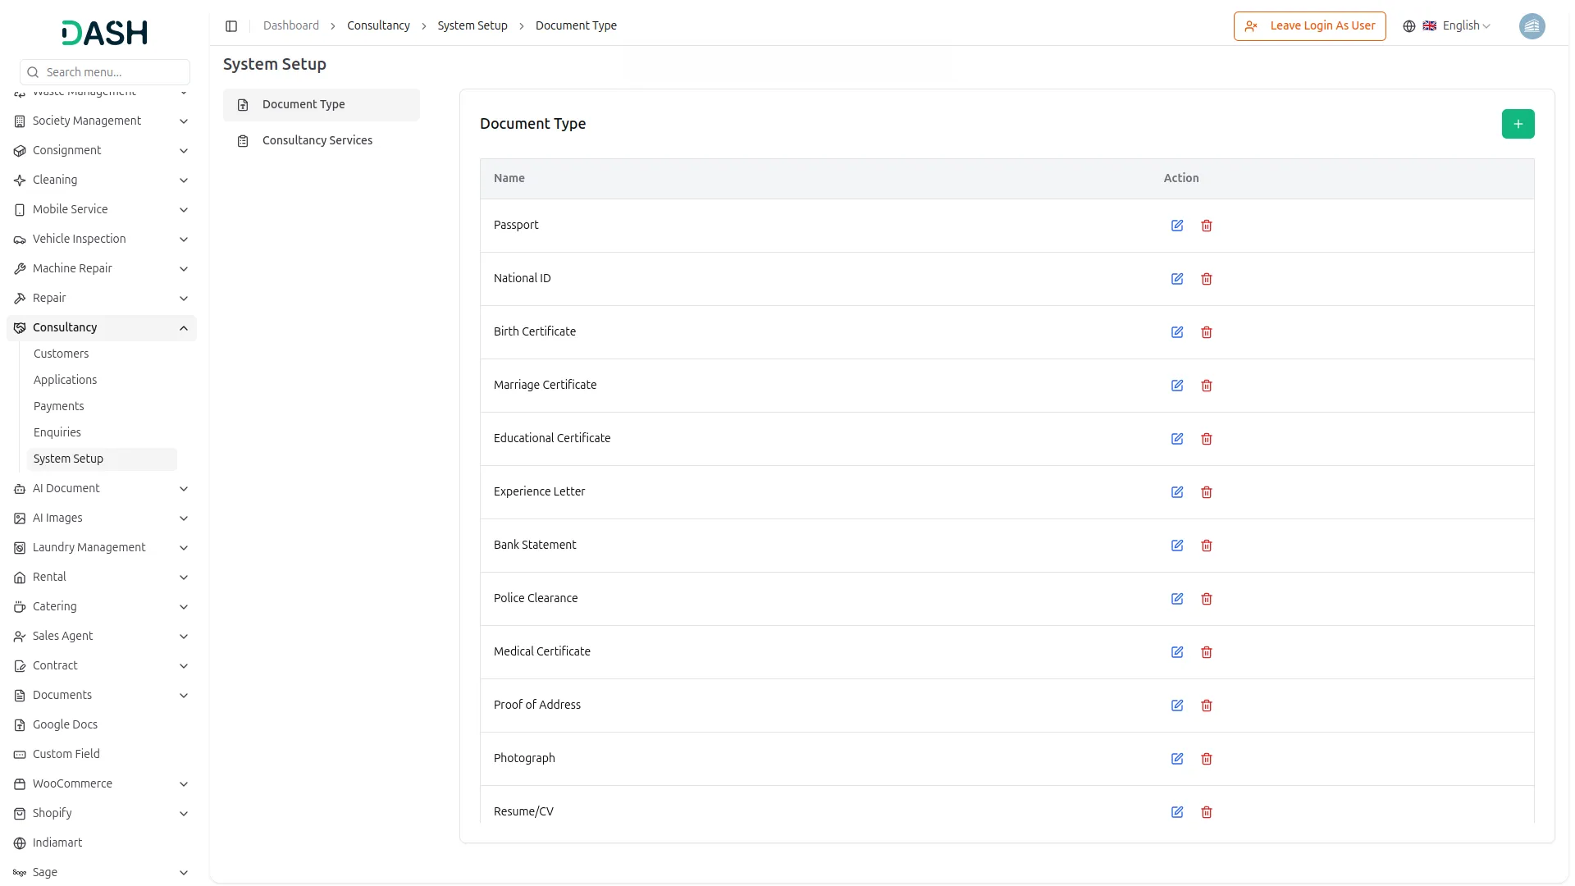Edit the Passport document type

(x=1176, y=226)
